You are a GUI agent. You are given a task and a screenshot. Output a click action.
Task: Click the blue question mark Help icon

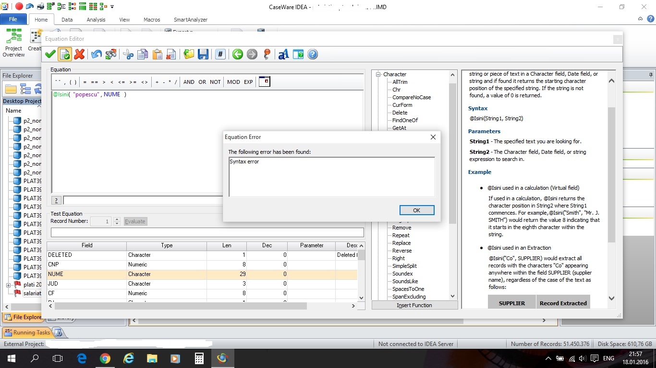pos(313,55)
